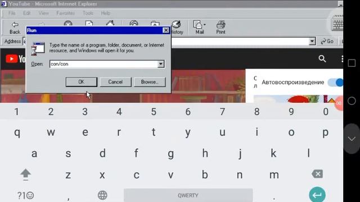Open YouTube search magnifier icon
360x202 pixels.
tap(322, 59)
